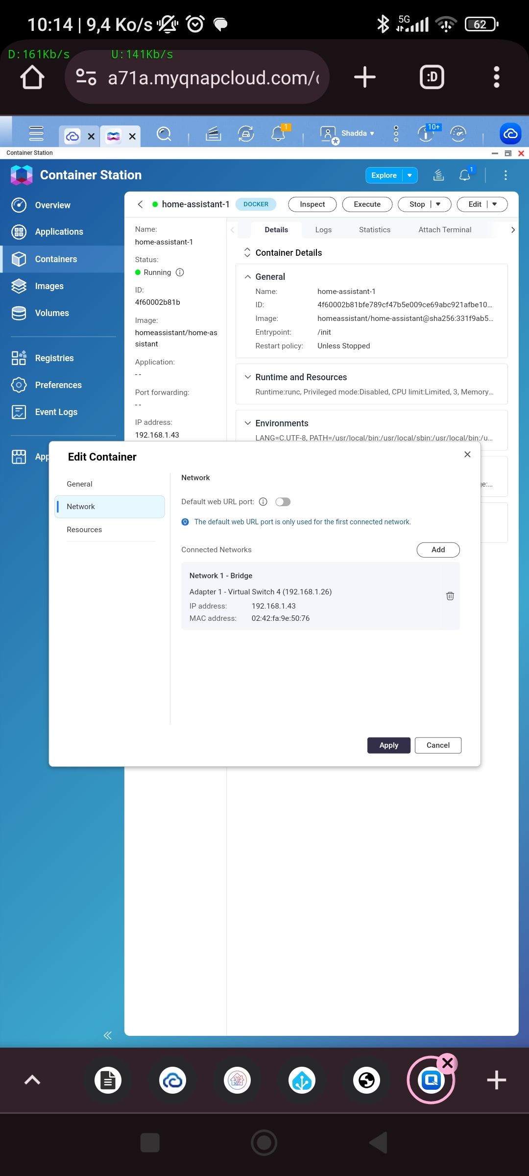Click the Execute button
Viewport: 529px width, 1176px height.
(x=367, y=204)
